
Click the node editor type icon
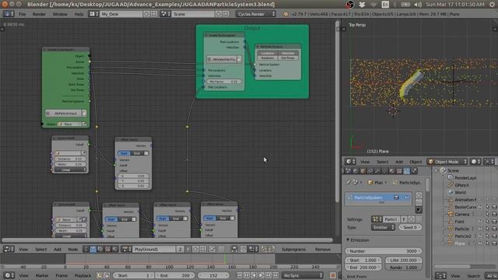(9, 249)
